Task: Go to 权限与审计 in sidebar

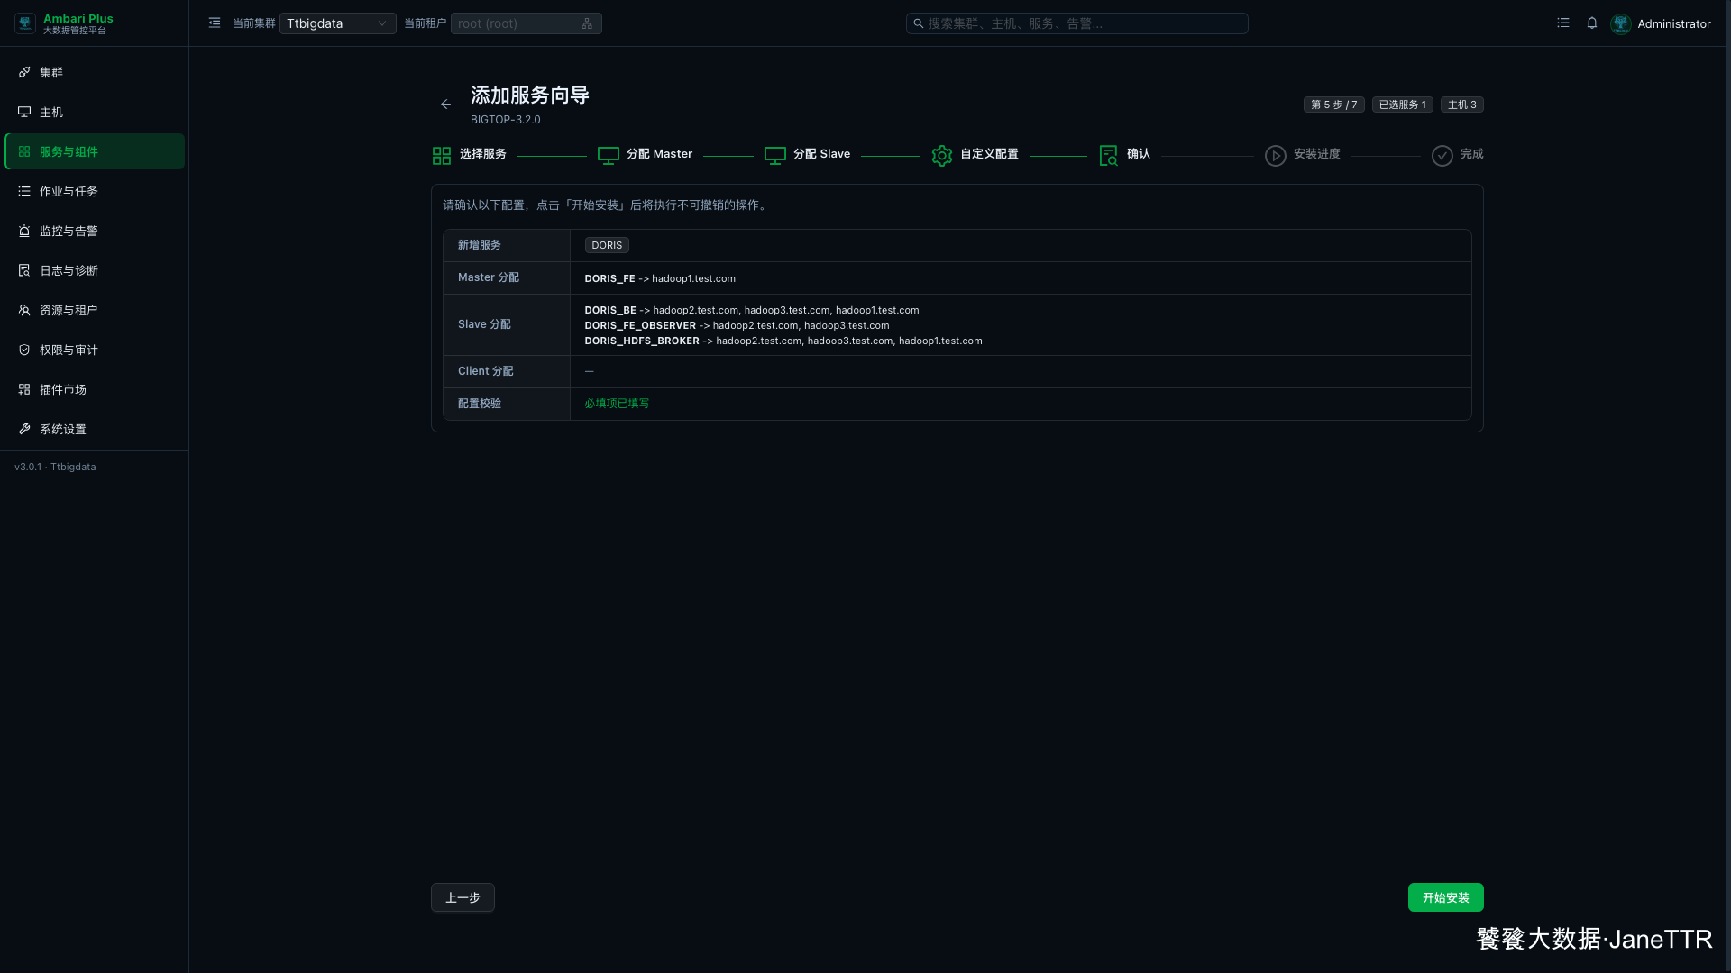Action: [x=95, y=350]
